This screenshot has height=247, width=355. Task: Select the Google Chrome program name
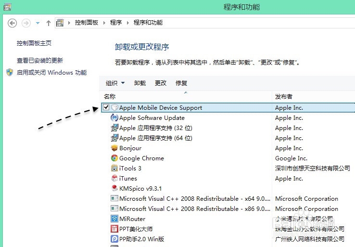[x=142, y=158]
